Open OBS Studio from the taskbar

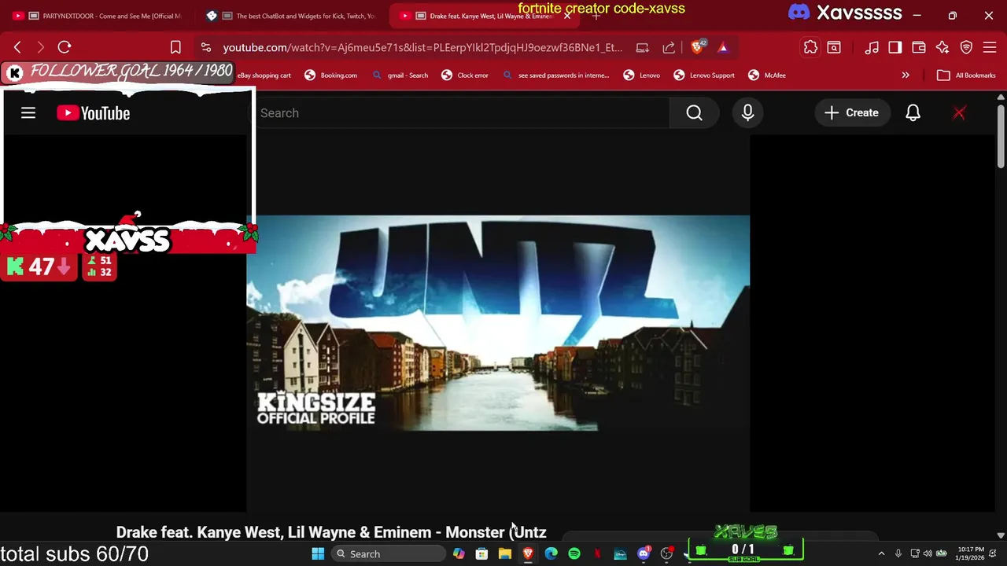[666, 553]
